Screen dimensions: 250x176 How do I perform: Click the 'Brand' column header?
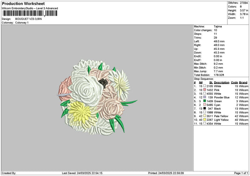(x=243, y=83)
